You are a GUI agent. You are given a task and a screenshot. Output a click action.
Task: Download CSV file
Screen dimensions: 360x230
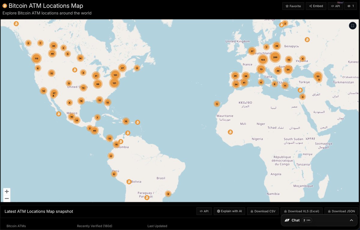tap(263, 211)
